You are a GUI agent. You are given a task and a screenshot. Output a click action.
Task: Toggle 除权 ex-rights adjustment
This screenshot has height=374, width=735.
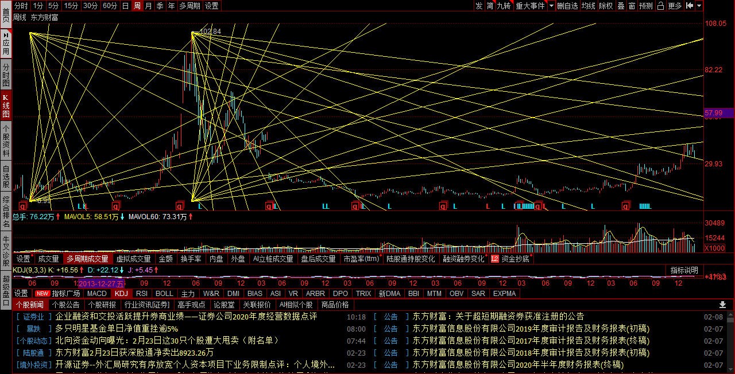pos(606,6)
